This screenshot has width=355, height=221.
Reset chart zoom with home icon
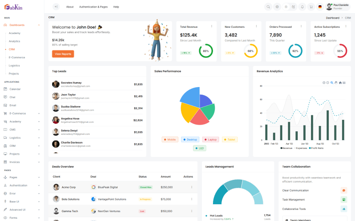click(x=340, y=83)
